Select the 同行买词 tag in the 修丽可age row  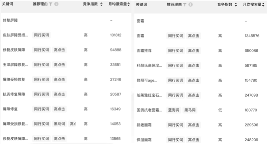pos(176,80)
